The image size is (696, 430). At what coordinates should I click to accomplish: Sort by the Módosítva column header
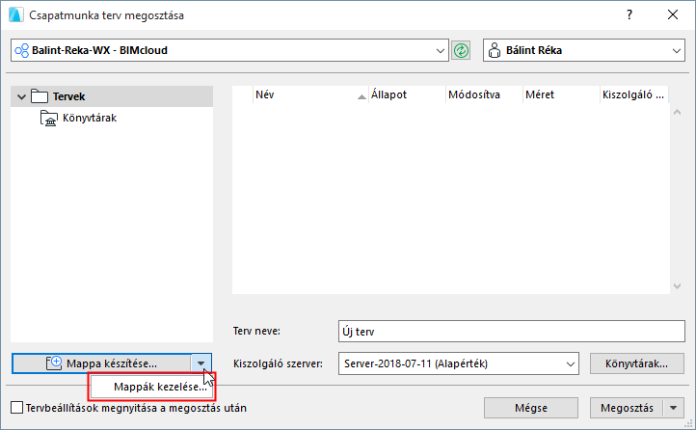coord(484,94)
